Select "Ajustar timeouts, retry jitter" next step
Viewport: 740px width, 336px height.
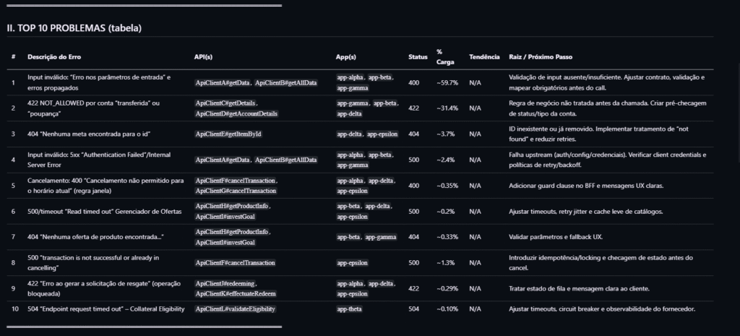click(585, 212)
